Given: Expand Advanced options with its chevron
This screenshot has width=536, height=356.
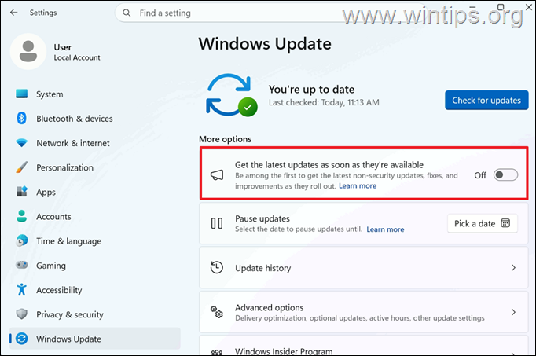Looking at the screenshot, I should click(513, 312).
